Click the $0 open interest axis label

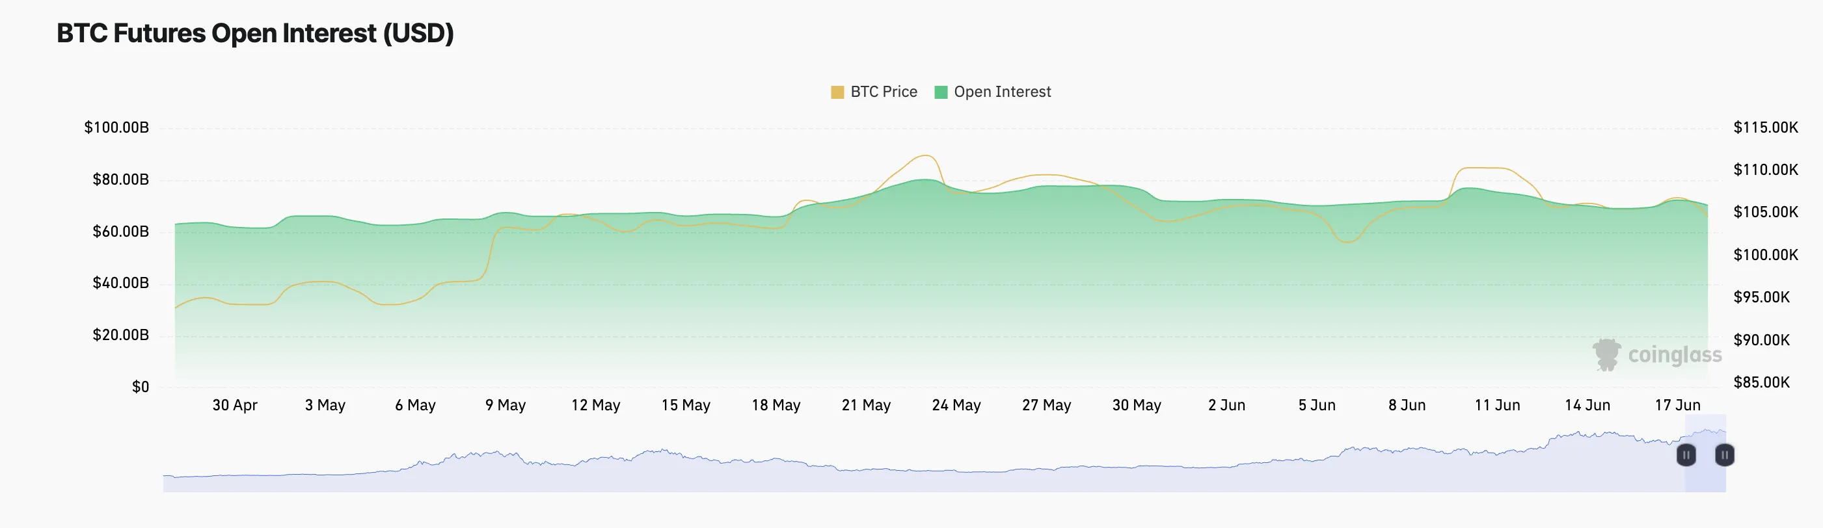[x=140, y=387]
